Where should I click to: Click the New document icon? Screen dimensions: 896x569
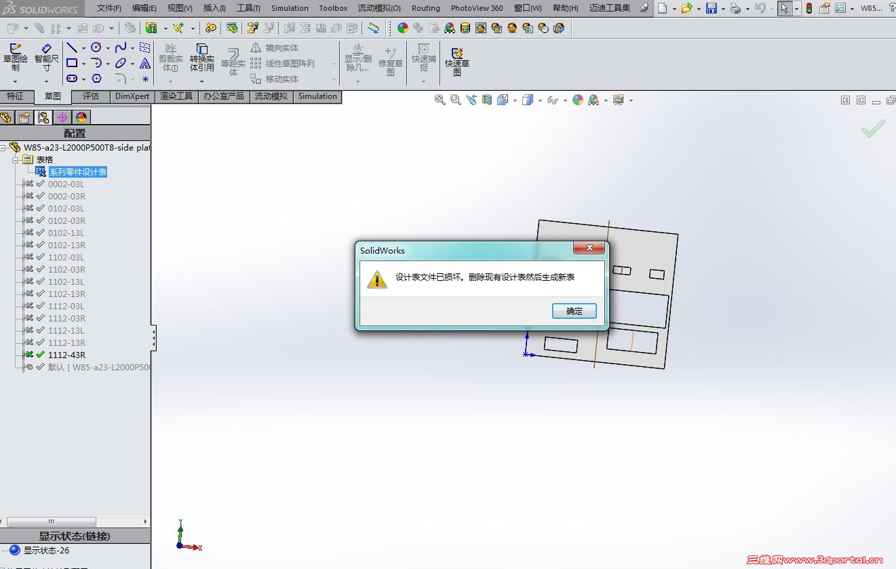[x=662, y=8]
